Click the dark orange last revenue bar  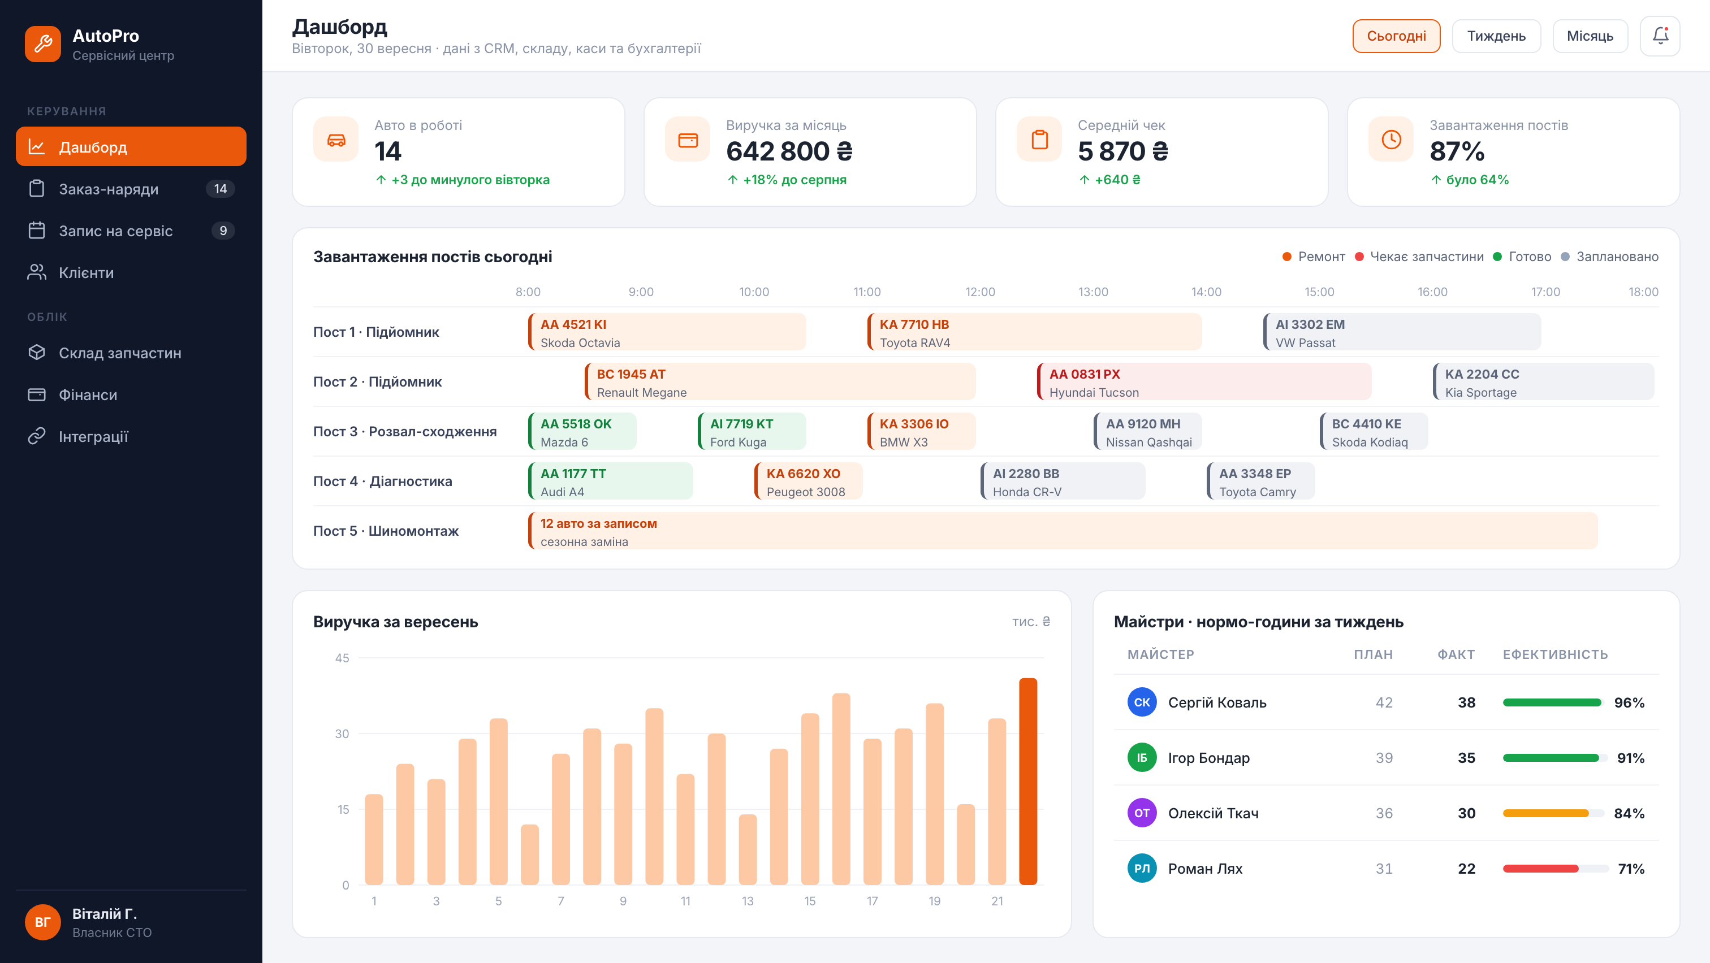(1028, 781)
